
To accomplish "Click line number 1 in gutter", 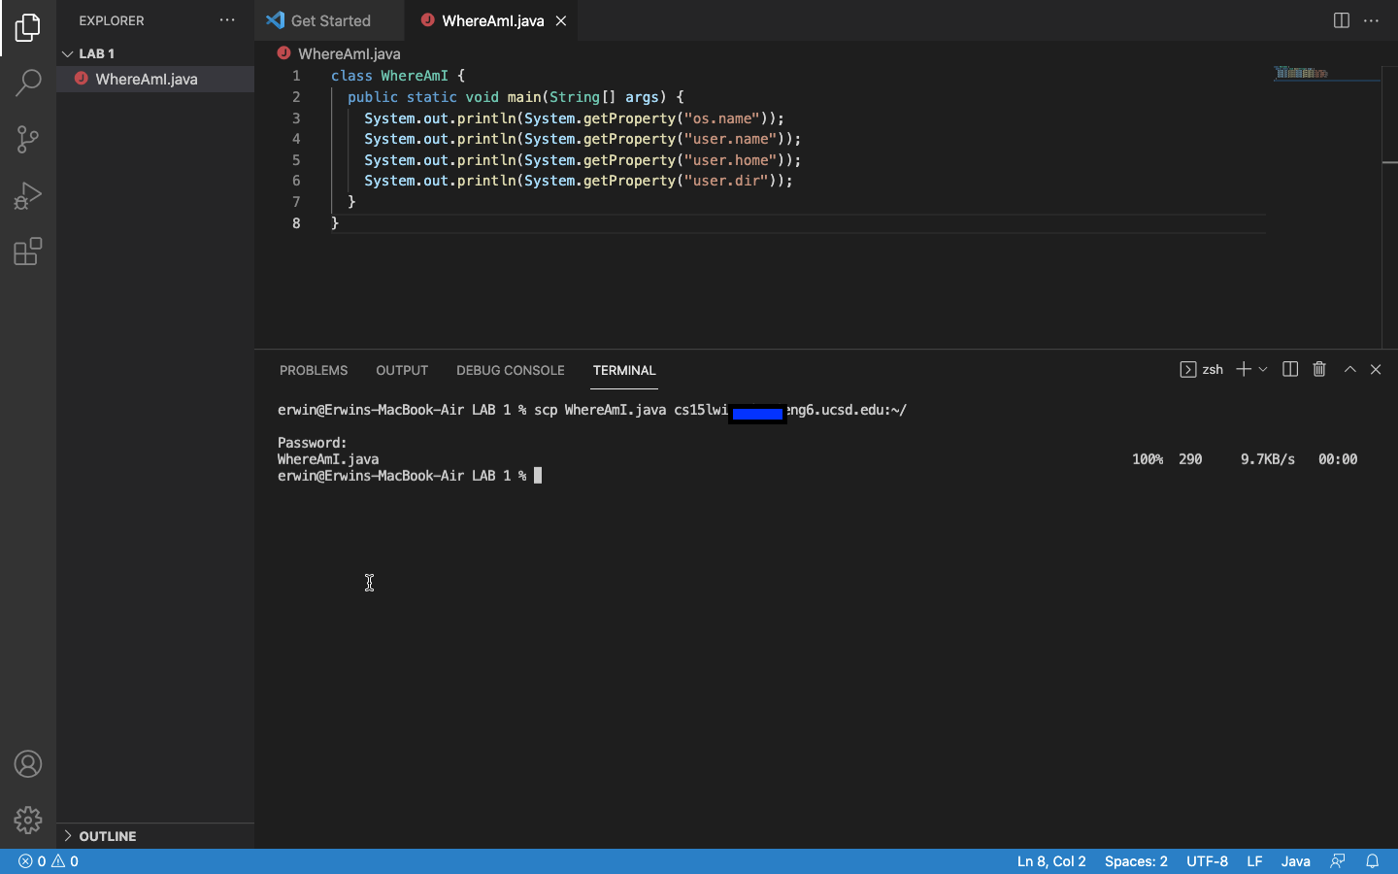I will [296, 76].
